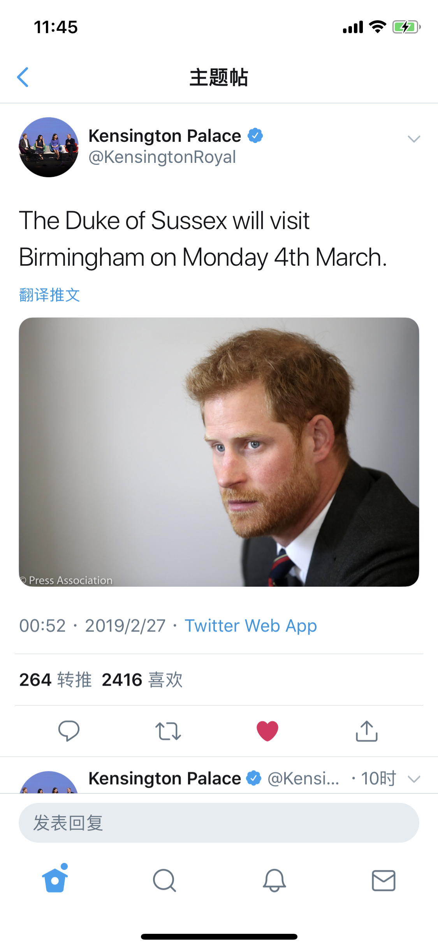
Task: Expand tweet options chevron beside Kensington Palace
Action: click(413, 139)
